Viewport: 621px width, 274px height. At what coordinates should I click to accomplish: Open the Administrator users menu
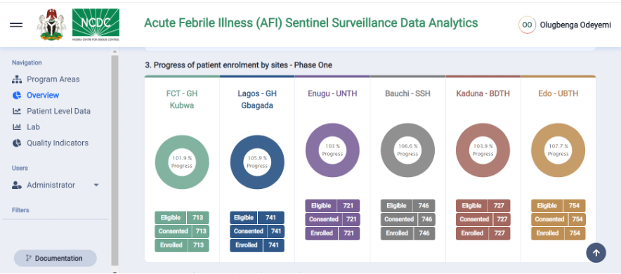point(55,185)
